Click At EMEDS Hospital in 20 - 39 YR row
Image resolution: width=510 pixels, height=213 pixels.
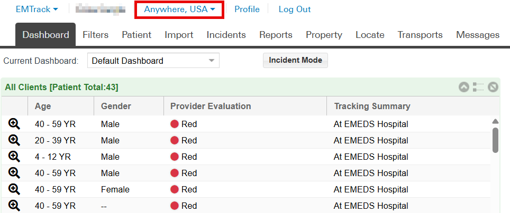371,140
